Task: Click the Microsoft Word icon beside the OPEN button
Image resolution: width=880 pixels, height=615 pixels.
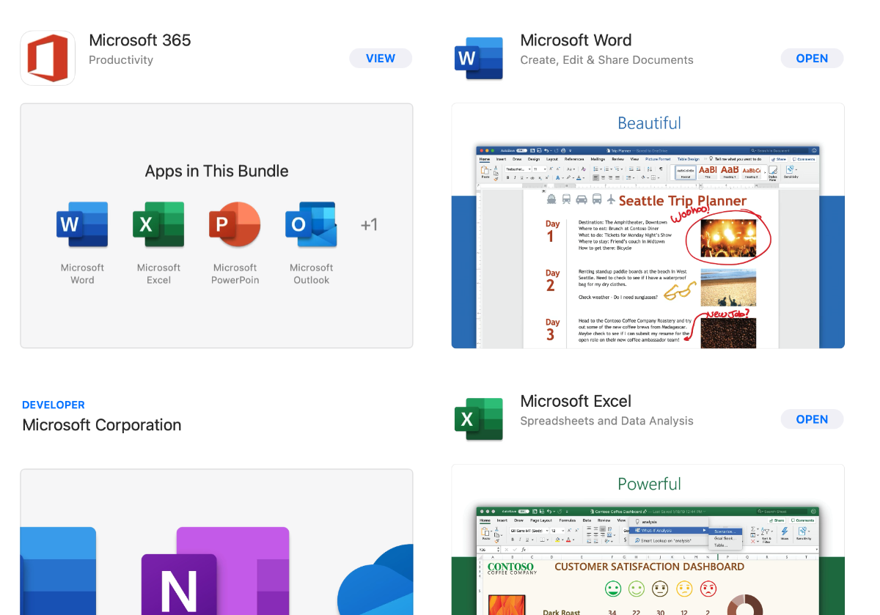Action: tap(479, 58)
